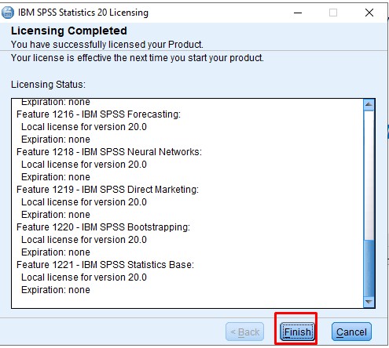Click the scrollbar down arrow in status list

pos(369,302)
